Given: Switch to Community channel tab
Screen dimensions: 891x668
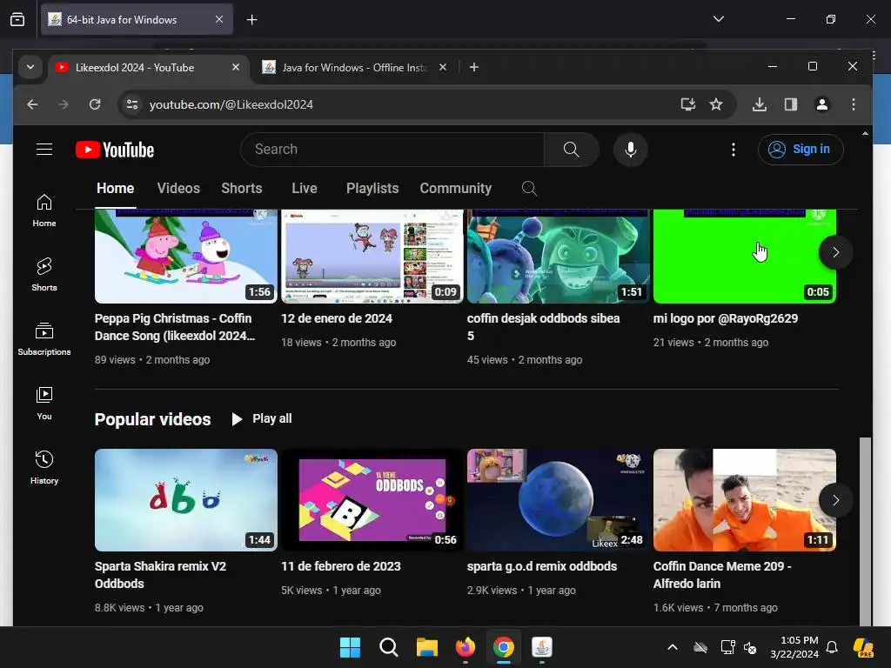Looking at the screenshot, I should coord(456,189).
